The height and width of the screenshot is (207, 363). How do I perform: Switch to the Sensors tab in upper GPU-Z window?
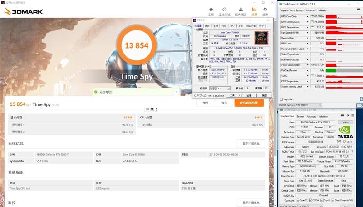click(299, 10)
